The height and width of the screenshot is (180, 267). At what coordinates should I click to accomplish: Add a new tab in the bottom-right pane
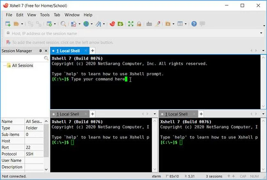click(201, 114)
